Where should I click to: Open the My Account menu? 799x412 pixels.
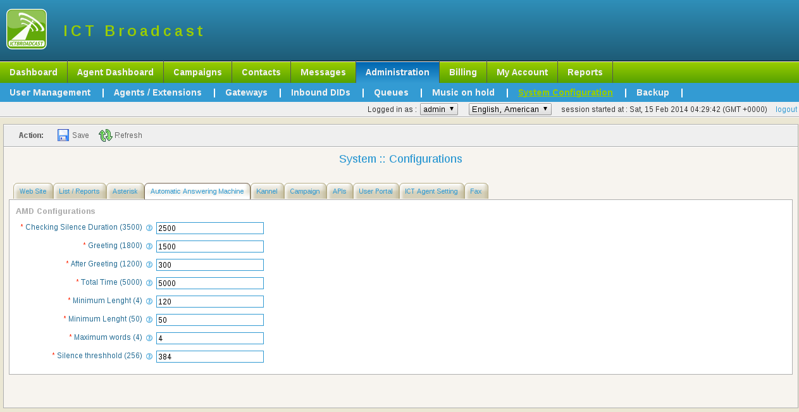522,72
